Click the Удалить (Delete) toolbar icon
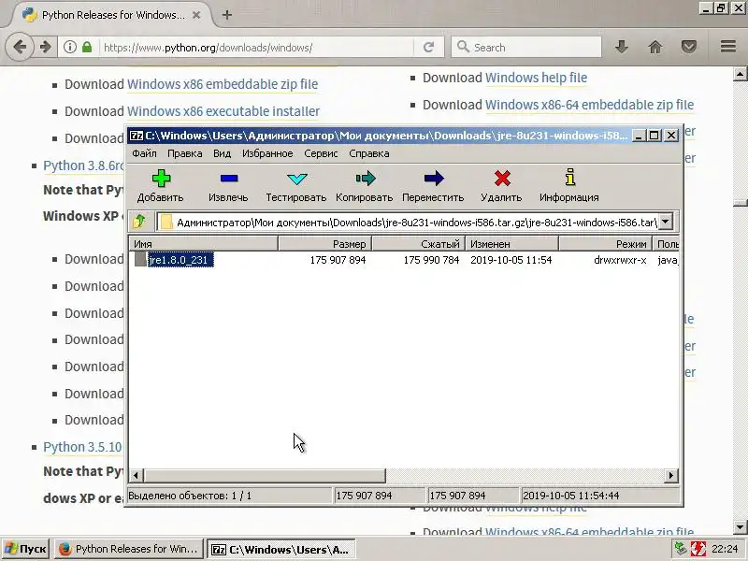Viewport: 748px width, 561px height. (502, 179)
